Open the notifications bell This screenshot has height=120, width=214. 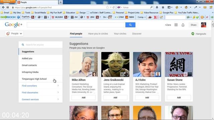point(183,25)
